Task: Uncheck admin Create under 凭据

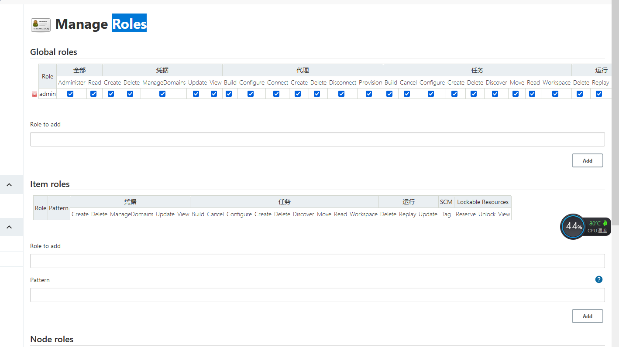Action: tap(111, 94)
